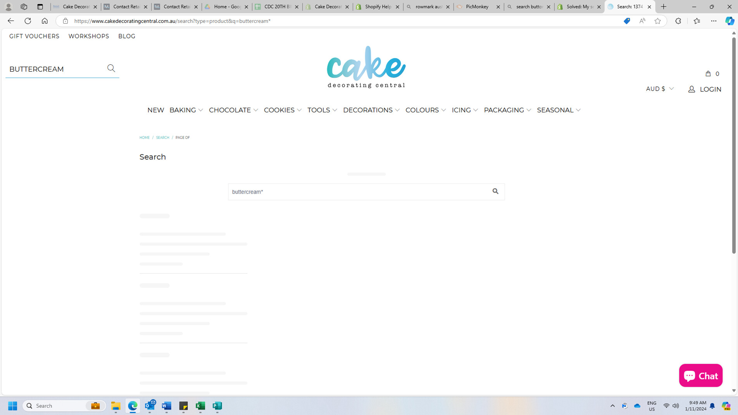Add this page to favorites star
The width and height of the screenshot is (738, 415).
pos(658,21)
